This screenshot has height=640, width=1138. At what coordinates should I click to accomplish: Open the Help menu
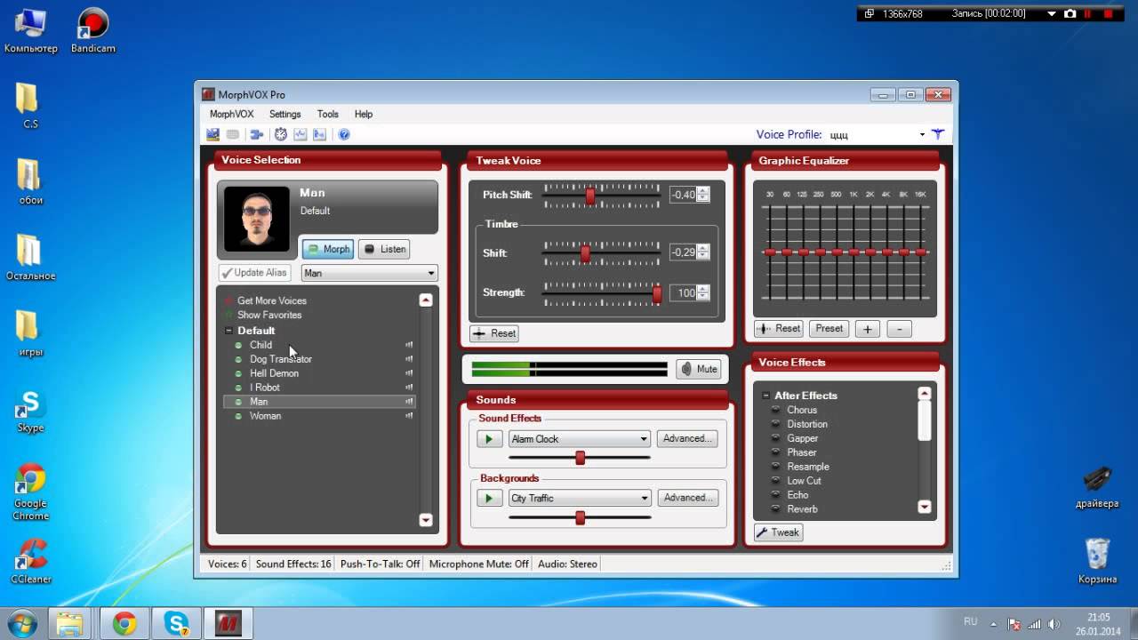(364, 114)
